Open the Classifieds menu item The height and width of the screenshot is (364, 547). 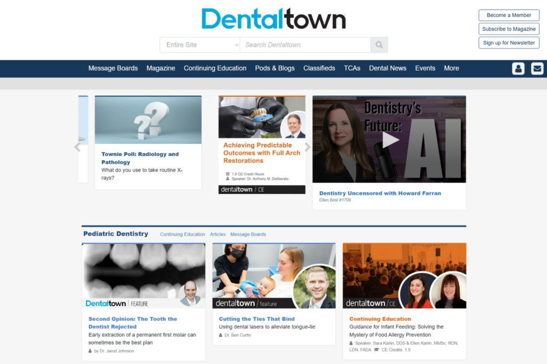[x=319, y=68]
